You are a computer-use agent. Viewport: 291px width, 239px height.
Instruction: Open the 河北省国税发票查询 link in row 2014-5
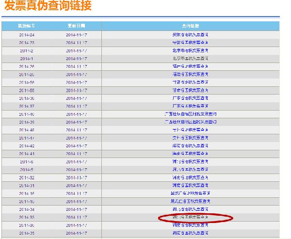click(190, 170)
